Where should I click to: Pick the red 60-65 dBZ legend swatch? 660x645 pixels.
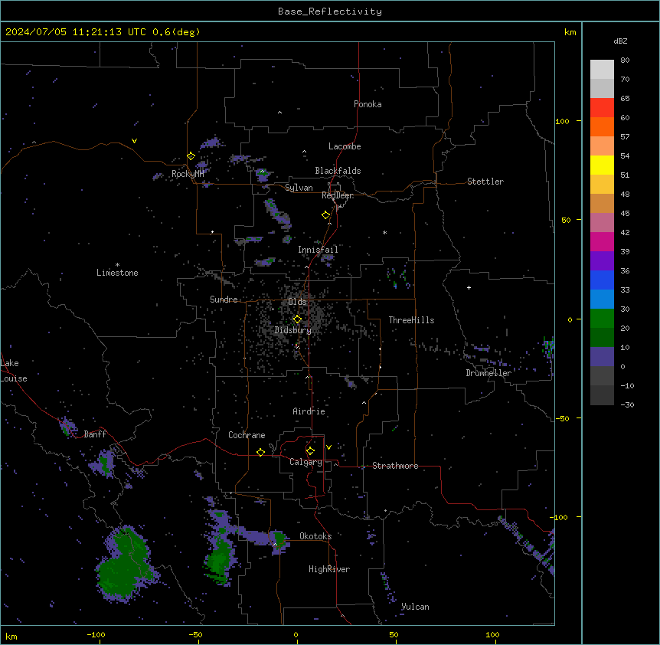[x=602, y=107]
